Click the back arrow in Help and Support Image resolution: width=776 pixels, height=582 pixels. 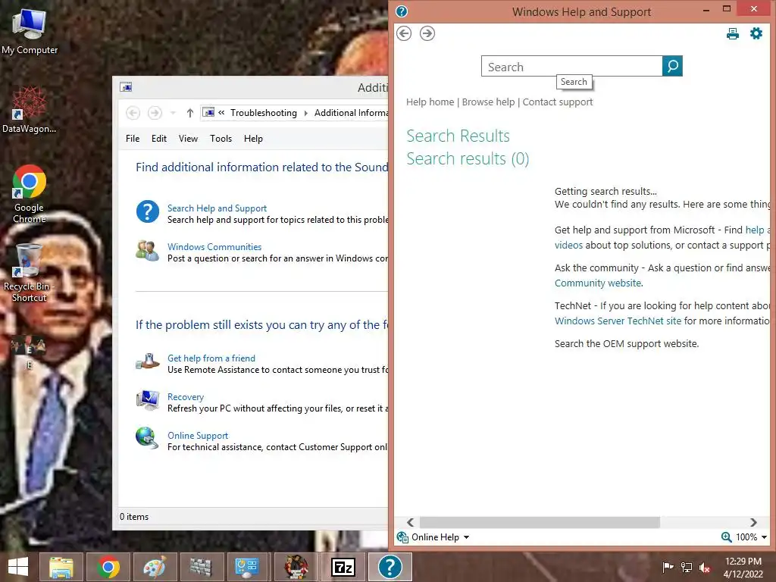coord(404,33)
